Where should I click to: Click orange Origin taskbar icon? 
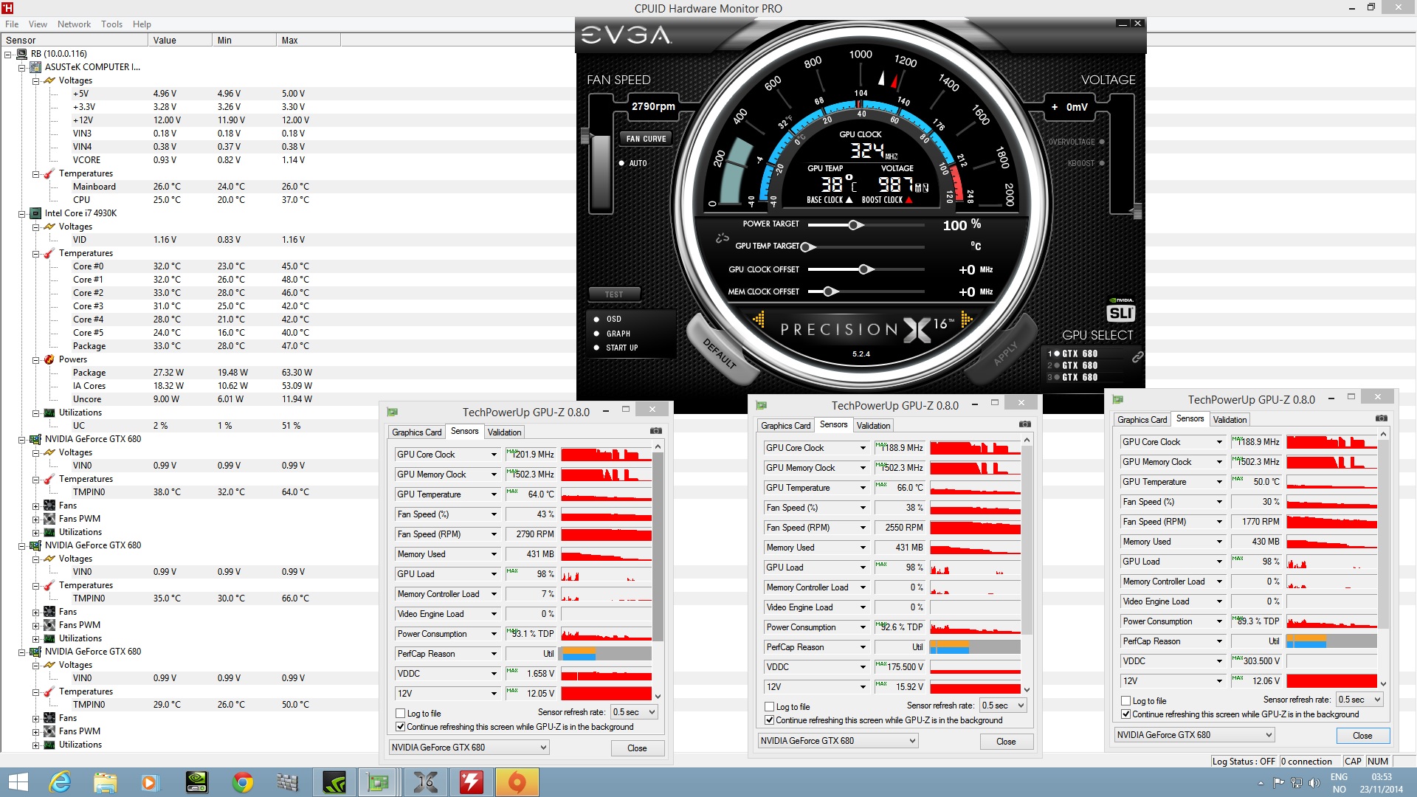(517, 782)
